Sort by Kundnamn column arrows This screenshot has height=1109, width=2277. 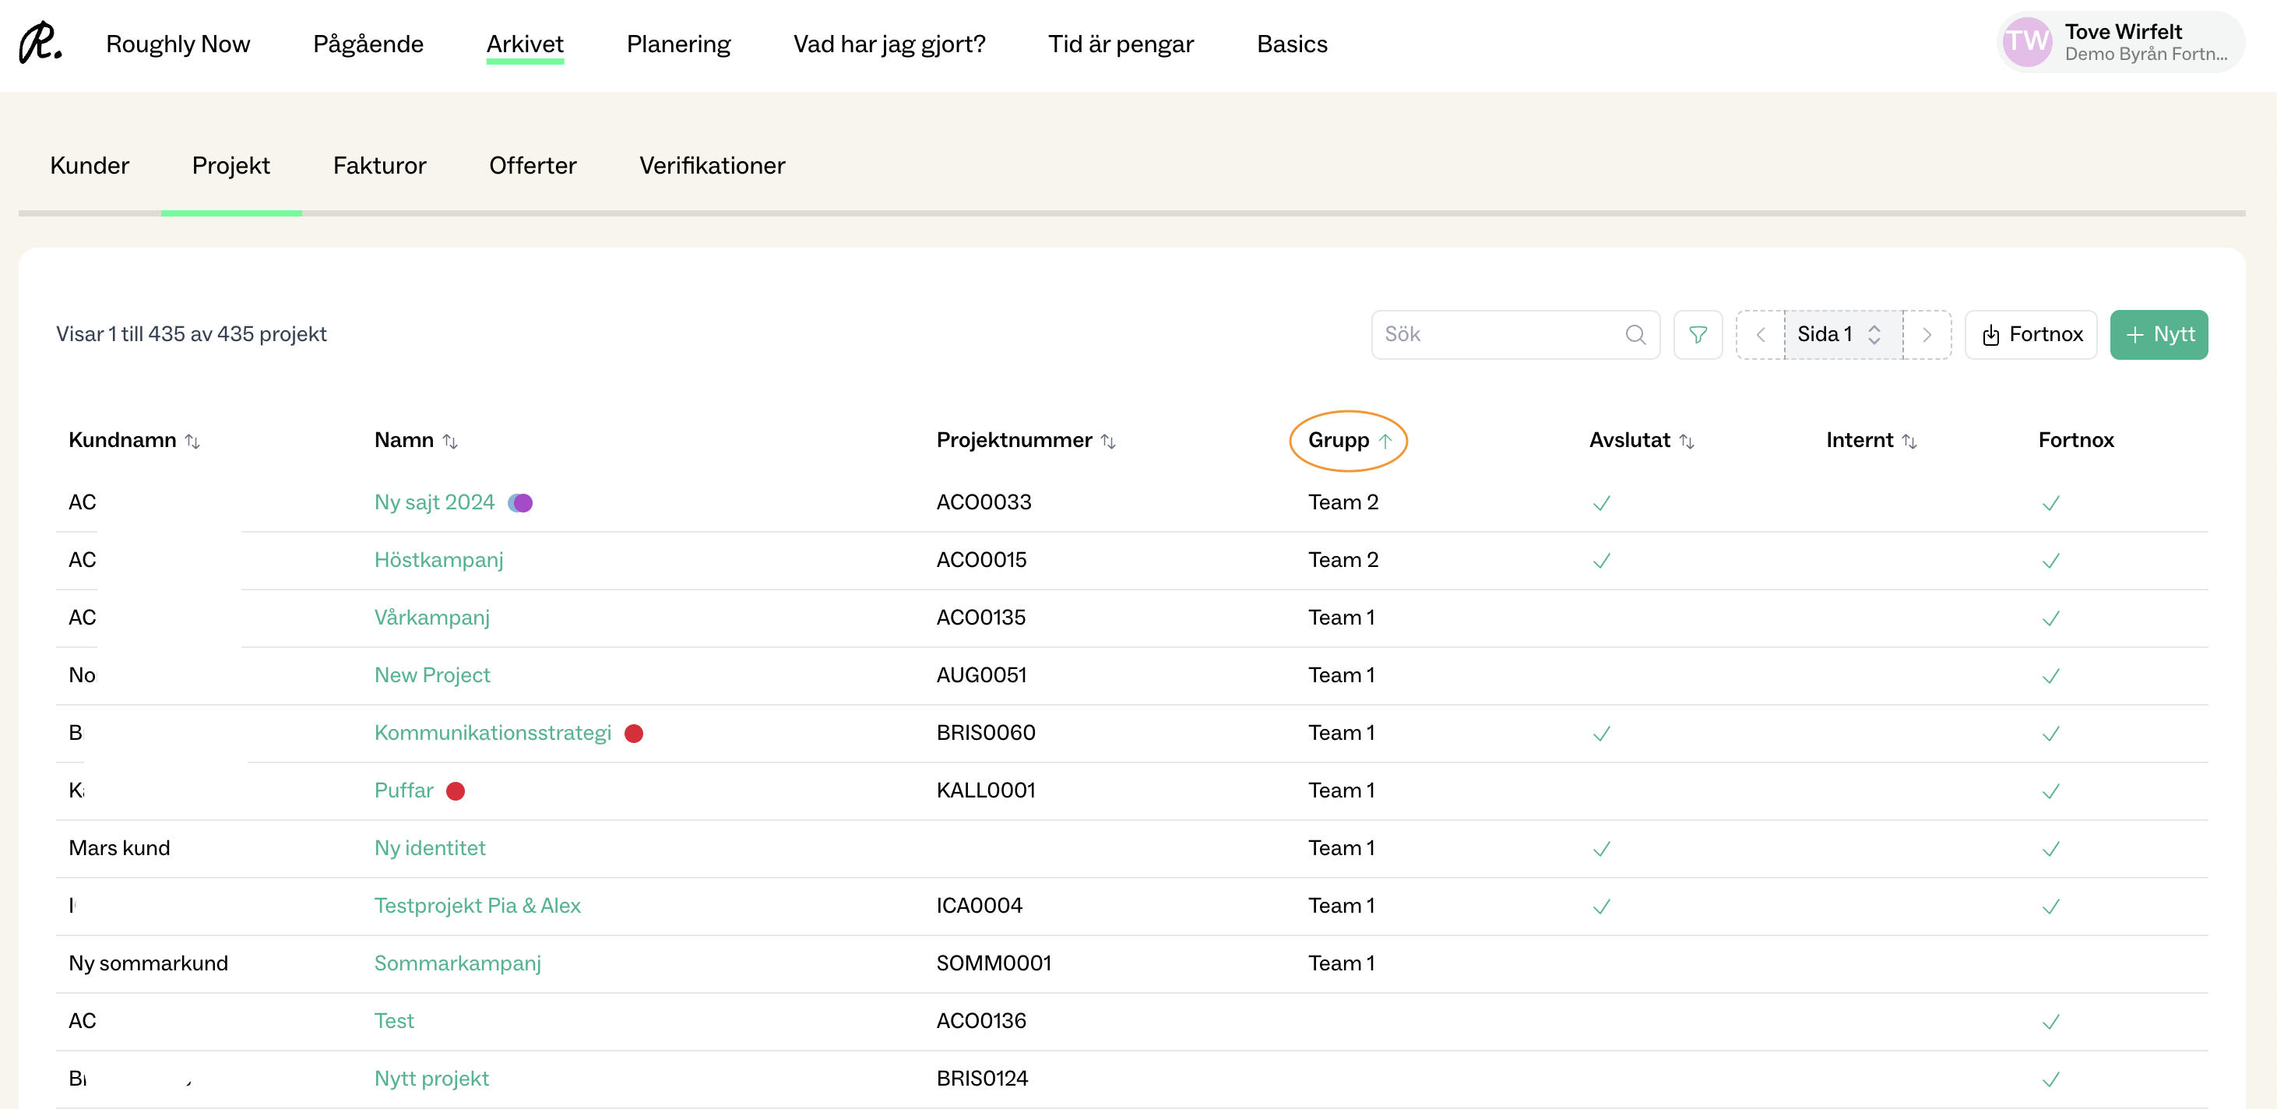pos(192,441)
